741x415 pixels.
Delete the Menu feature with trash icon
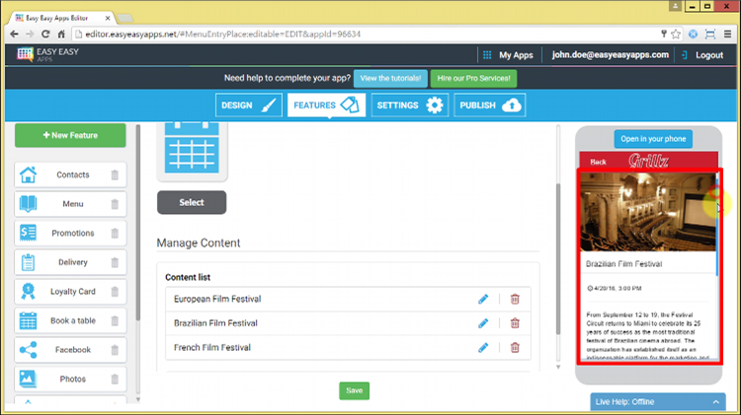click(x=115, y=204)
